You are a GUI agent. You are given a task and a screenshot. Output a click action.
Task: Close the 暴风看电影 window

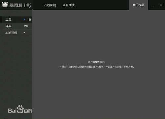point(161,5)
